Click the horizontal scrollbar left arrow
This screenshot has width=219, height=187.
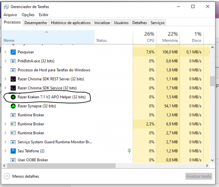[4, 166]
